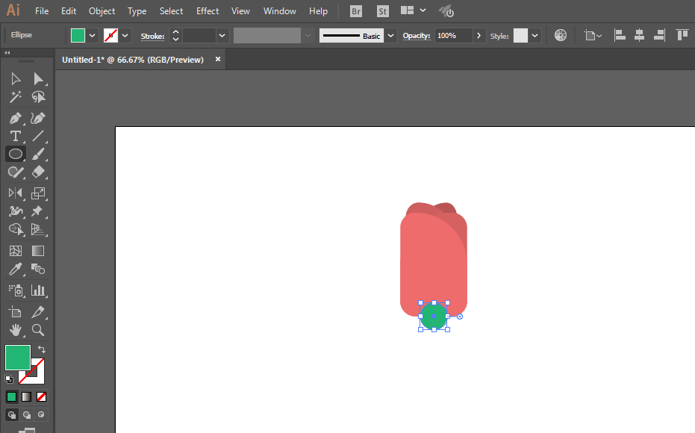The height and width of the screenshot is (433, 695).
Task: Activate the Eyedropper tool
Action: pyautogui.click(x=15, y=269)
